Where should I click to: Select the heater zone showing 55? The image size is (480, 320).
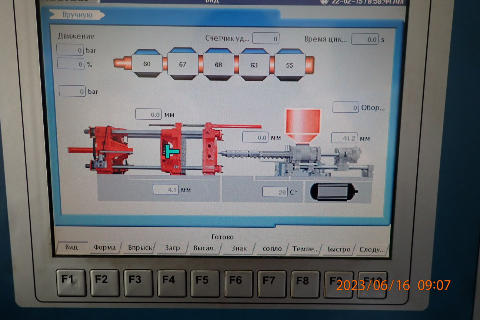290,65
